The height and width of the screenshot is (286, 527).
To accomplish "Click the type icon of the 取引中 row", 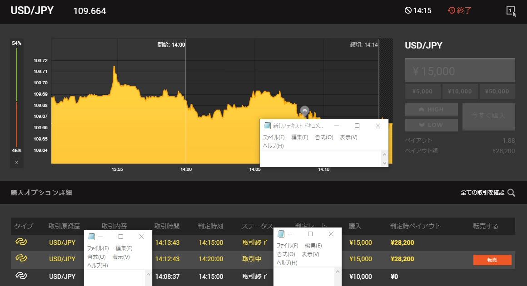I will pyautogui.click(x=21, y=259).
